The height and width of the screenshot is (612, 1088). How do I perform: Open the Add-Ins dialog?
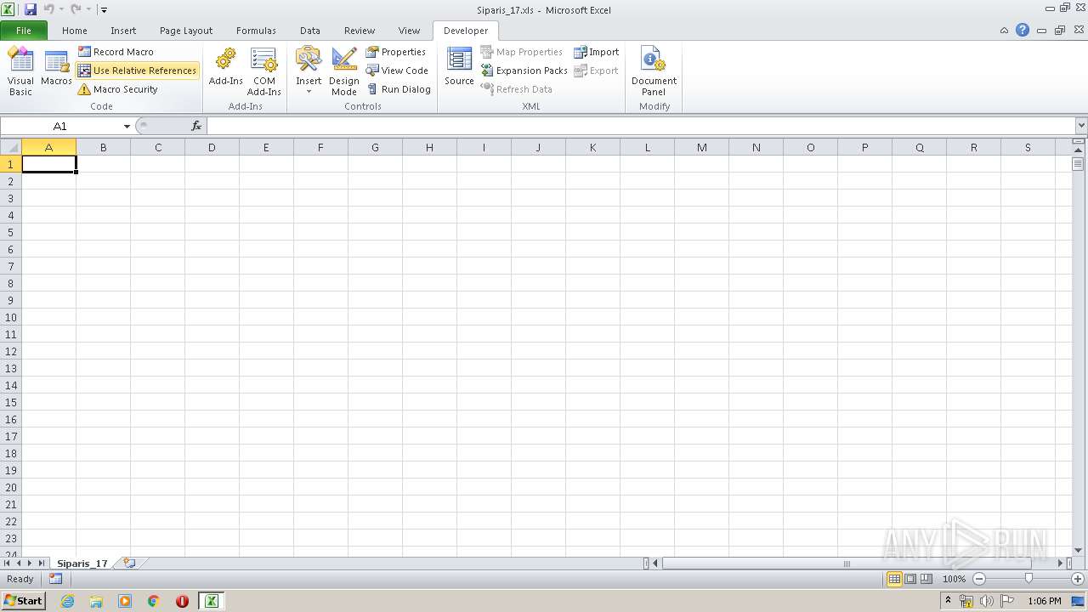tap(226, 68)
